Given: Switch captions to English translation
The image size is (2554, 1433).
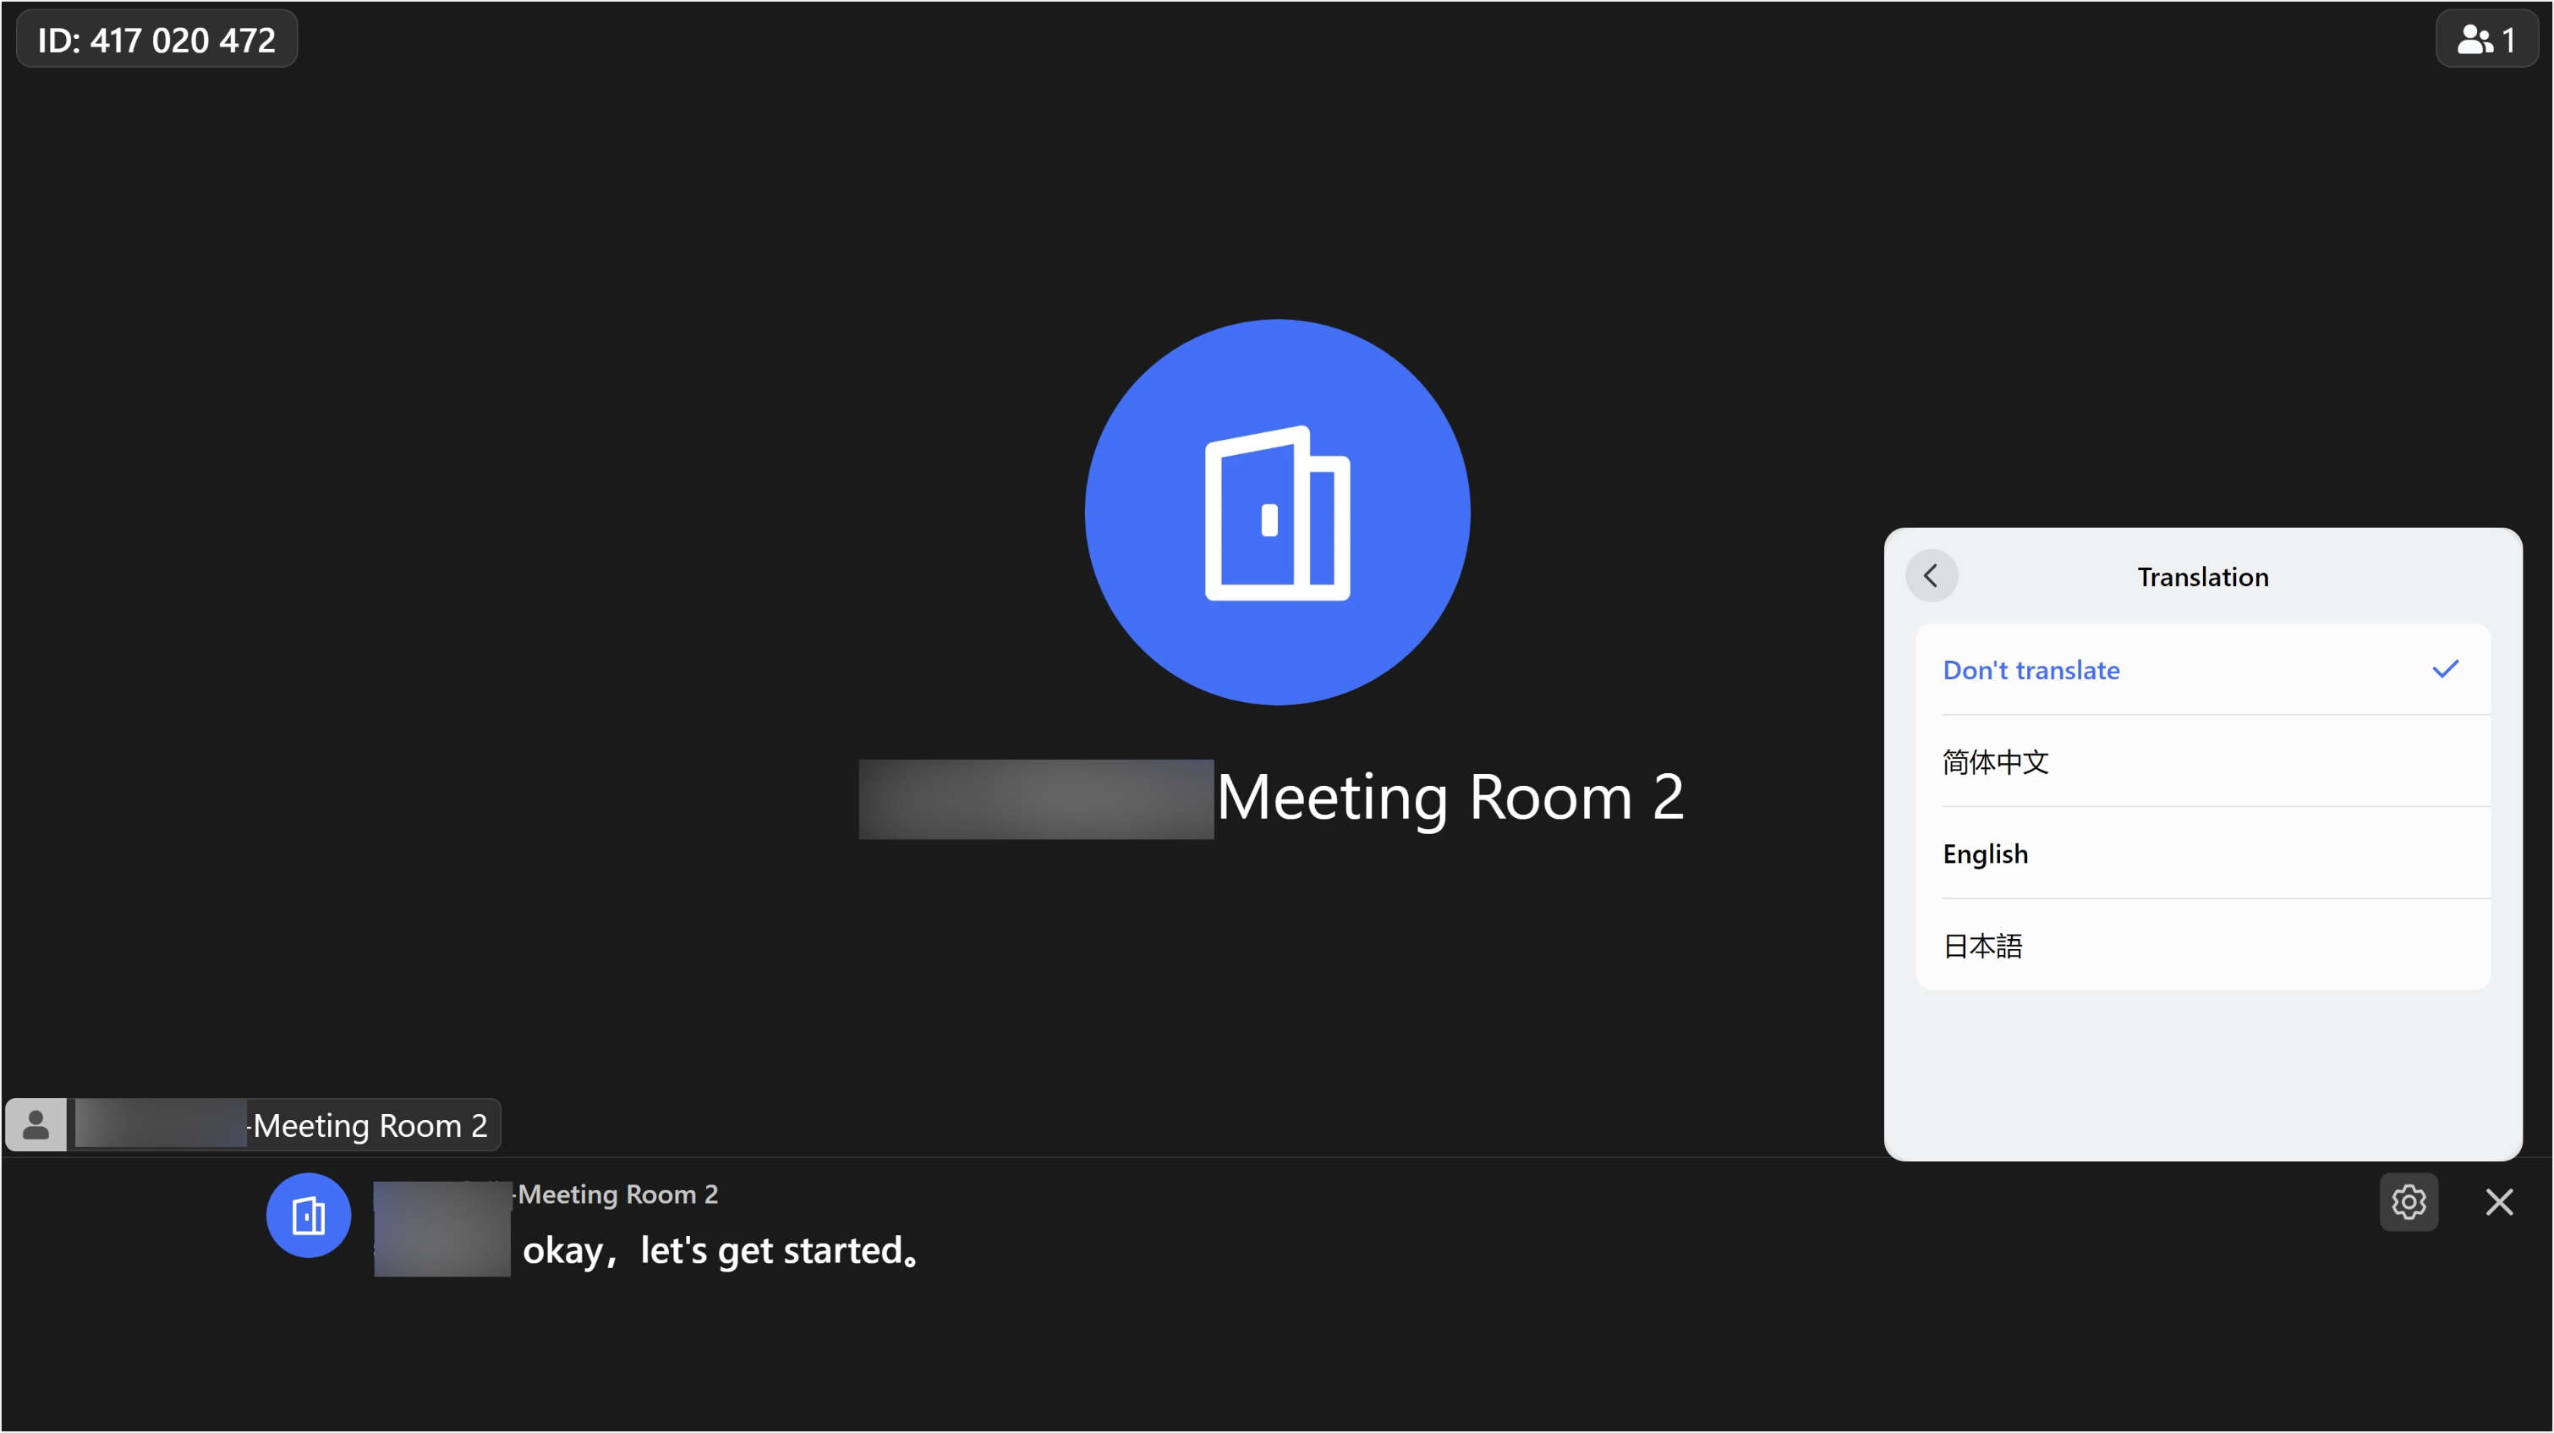Looking at the screenshot, I should tap(1985, 853).
